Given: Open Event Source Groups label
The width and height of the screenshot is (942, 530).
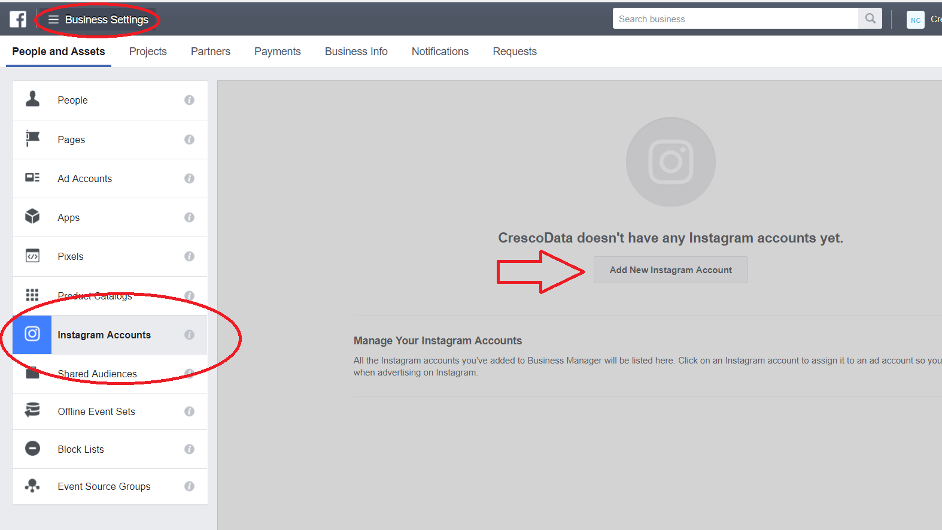Looking at the screenshot, I should pos(104,486).
